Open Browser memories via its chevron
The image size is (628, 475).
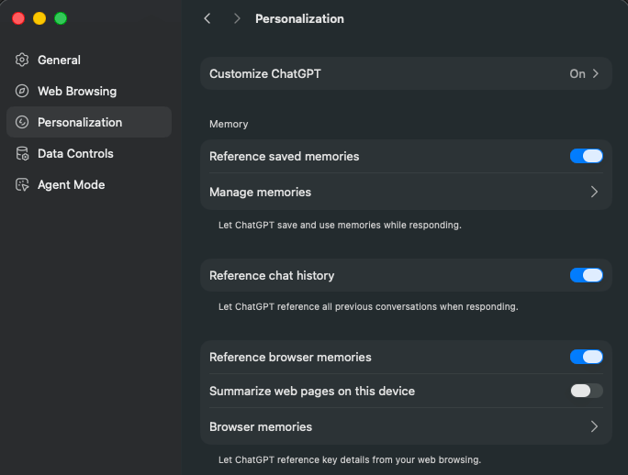click(x=594, y=426)
